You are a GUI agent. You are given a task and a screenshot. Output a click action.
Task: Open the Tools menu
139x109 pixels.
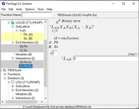click(x=40, y=9)
